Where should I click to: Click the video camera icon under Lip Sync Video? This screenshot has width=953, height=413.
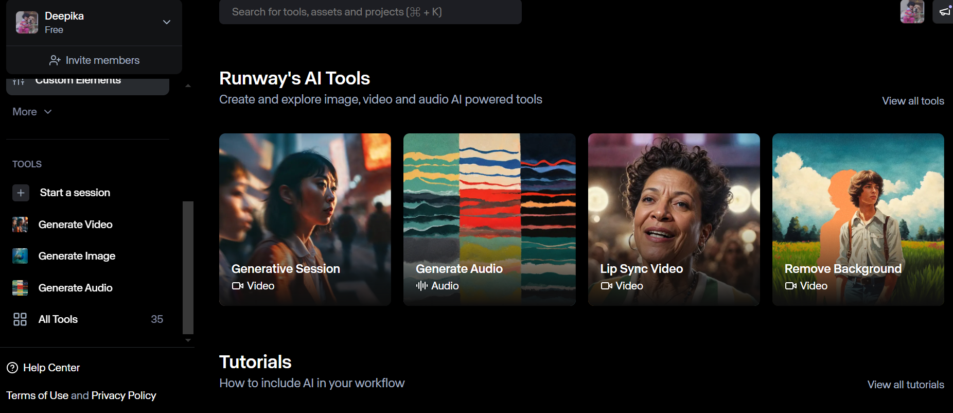(607, 286)
